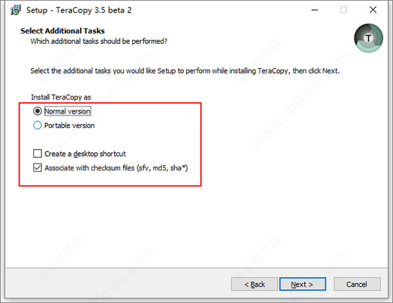Click the 'Install TeraCopy as' group label
Image resolution: width=393 pixels, height=303 pixels.
point(61,97)
